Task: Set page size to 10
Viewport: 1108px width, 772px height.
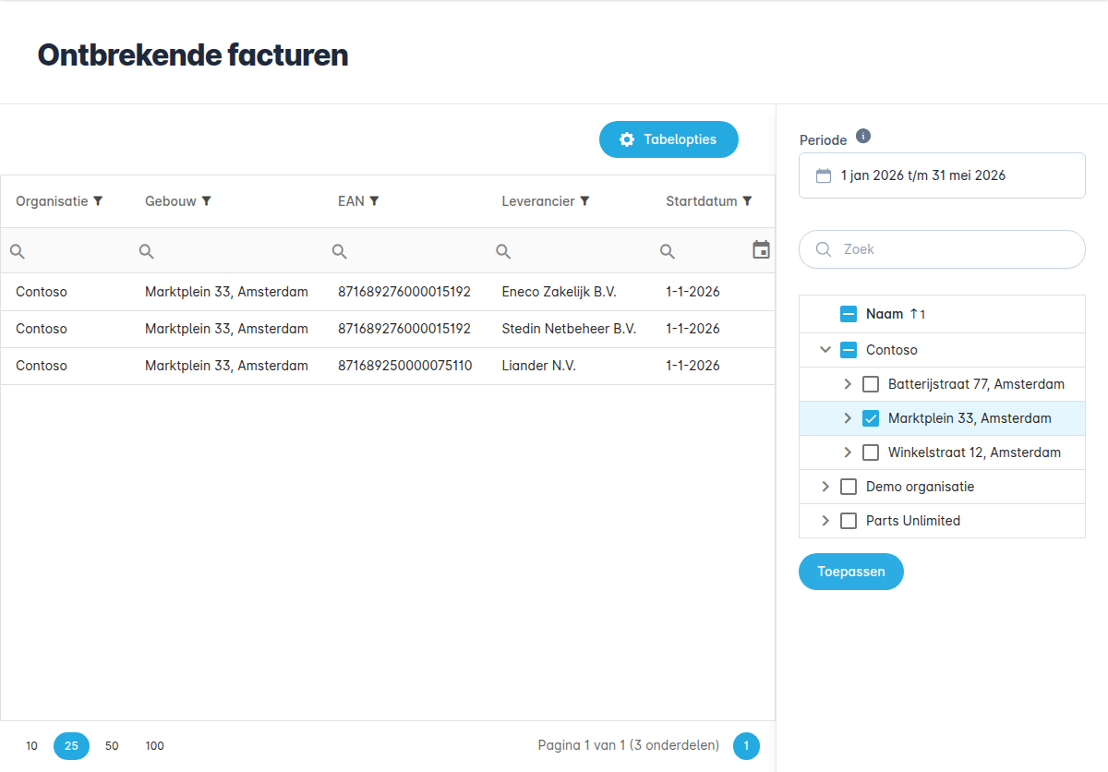Action: 32,746
